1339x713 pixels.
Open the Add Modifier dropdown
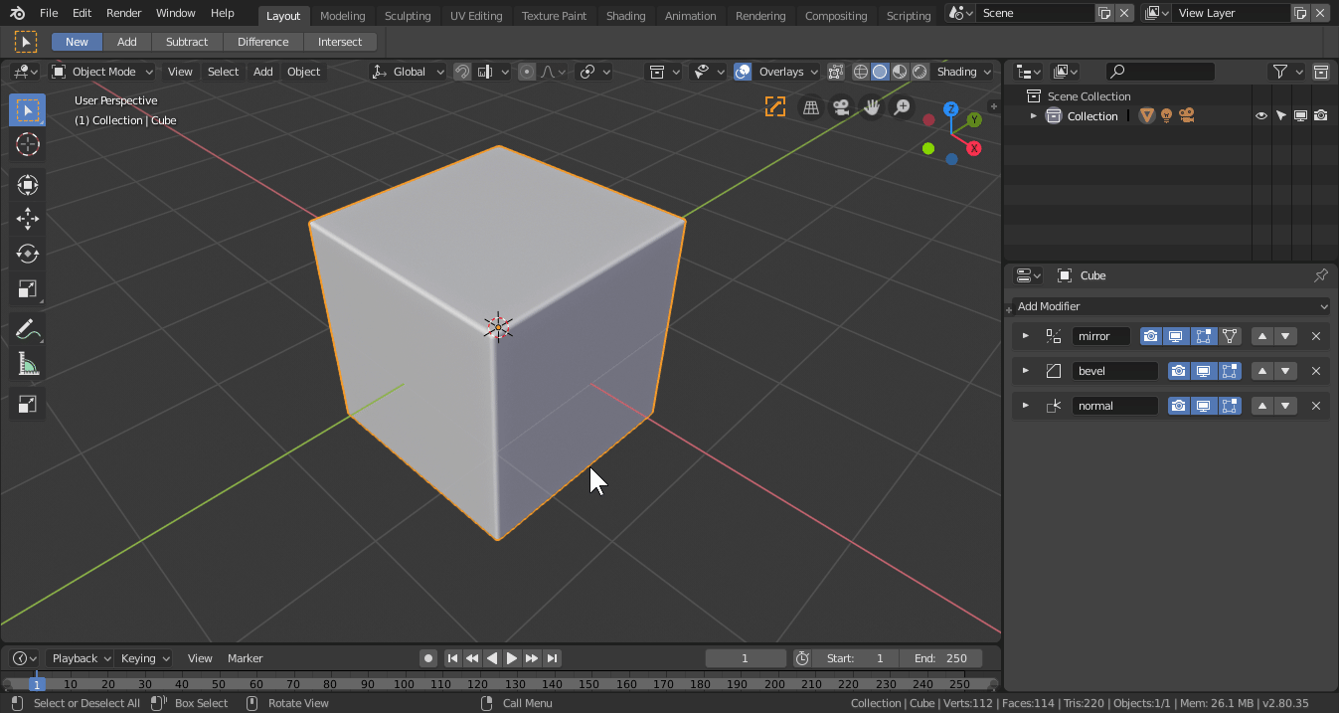1170,306
